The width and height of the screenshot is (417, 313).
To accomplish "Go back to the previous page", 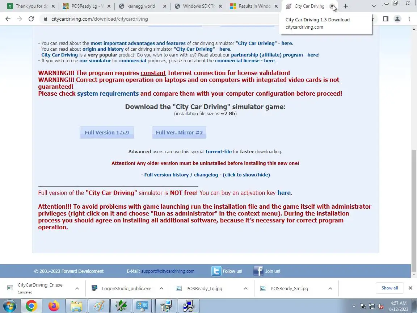I will click(x=8, y=19).
